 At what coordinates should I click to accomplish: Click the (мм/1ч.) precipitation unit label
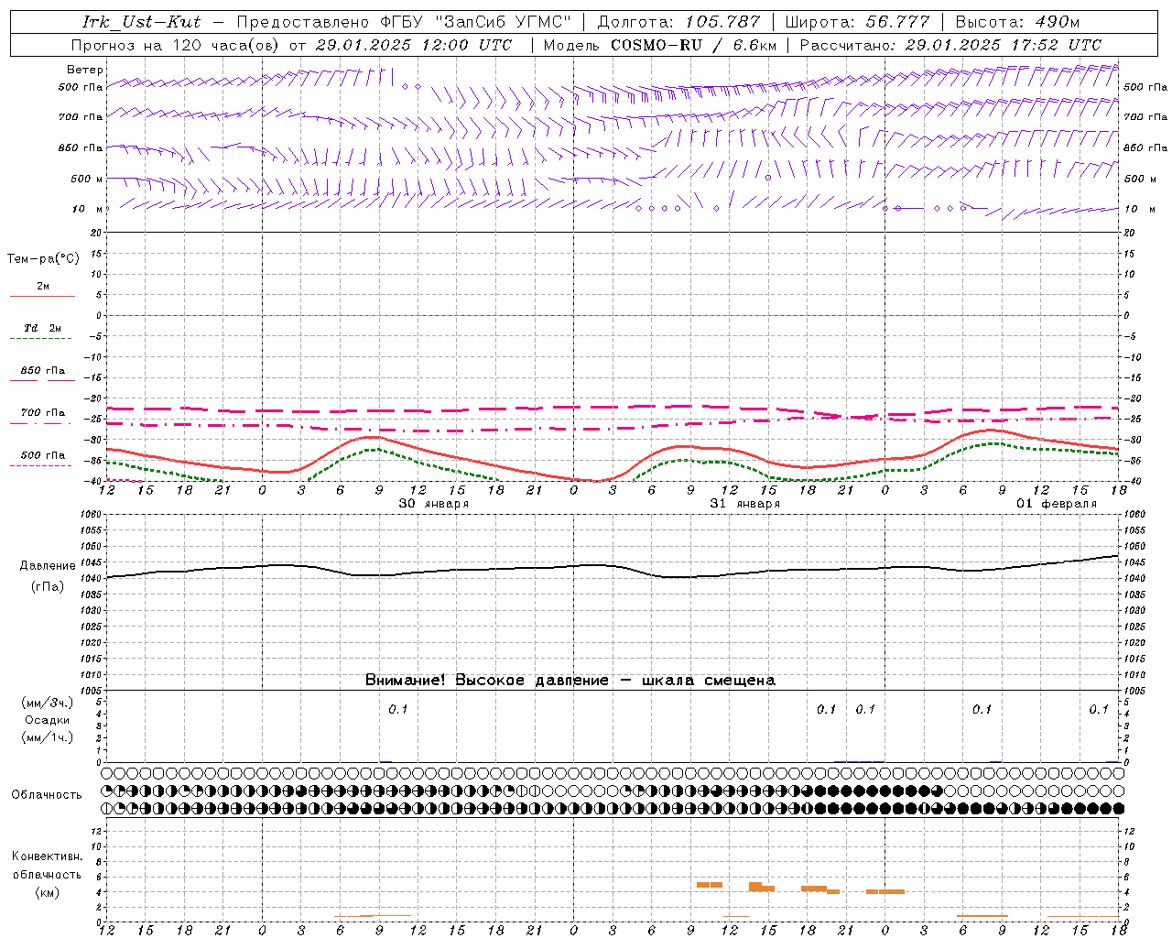tap(48, 737)
